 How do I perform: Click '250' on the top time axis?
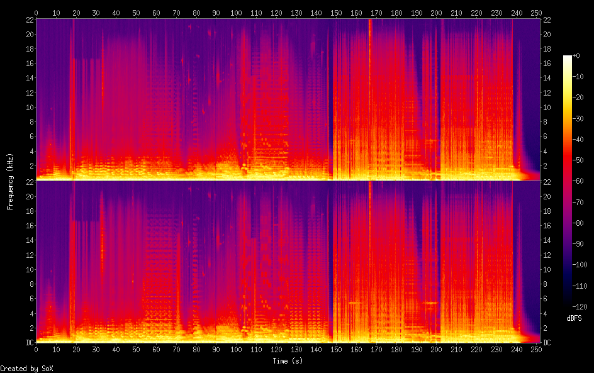[536, 13]
